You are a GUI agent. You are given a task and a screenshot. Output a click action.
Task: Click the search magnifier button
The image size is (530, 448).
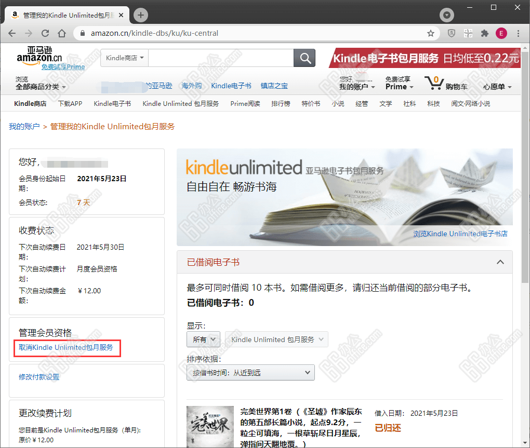pyautogui.click(x=305, y=58)
